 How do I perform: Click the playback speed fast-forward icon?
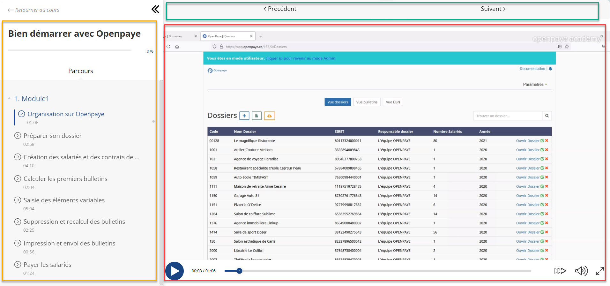[x=560, y=271]
